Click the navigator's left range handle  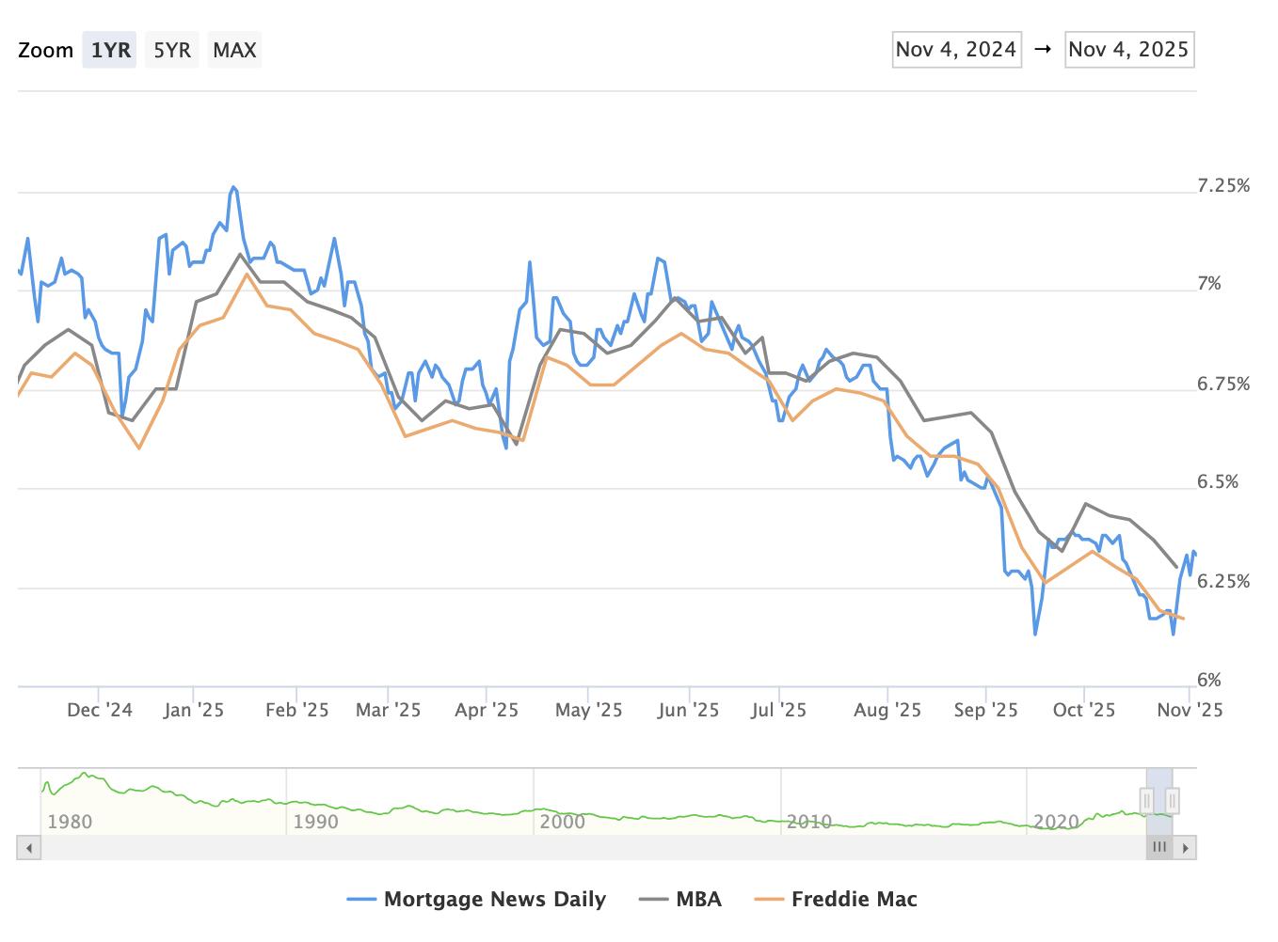coord(1146,801)
